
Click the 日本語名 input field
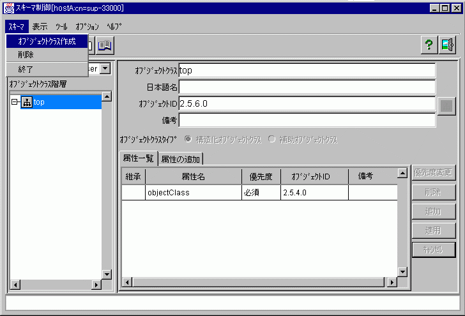(307, 87)
